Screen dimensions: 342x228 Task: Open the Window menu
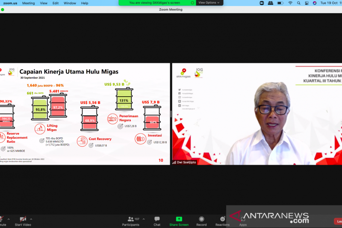click(70, 3)
